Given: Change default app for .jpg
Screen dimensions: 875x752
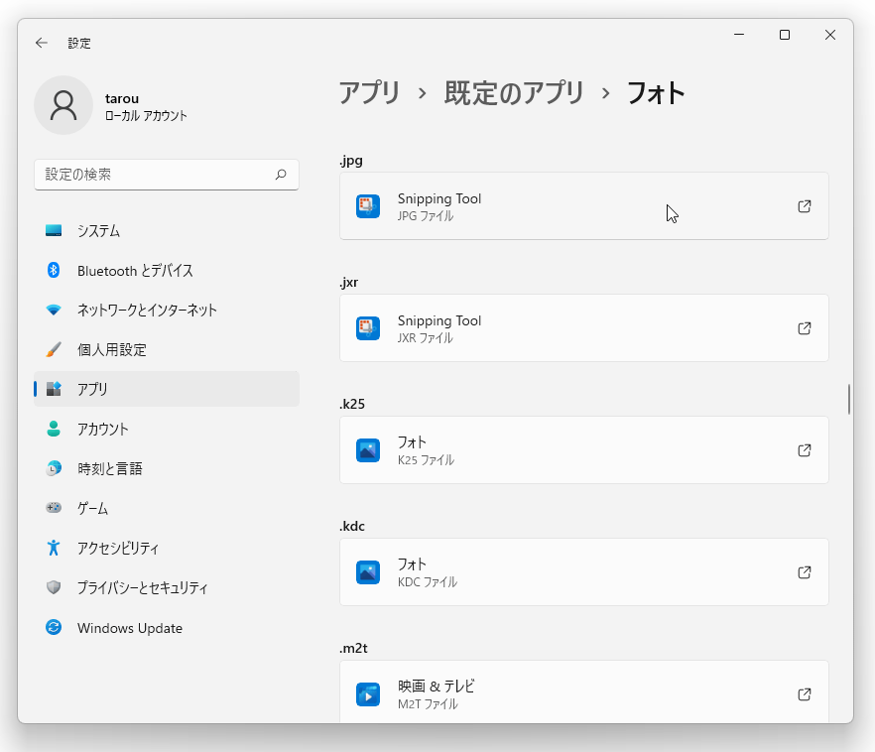Looking at the screenshot, I should pyautogui.click(x=583, y=206).
